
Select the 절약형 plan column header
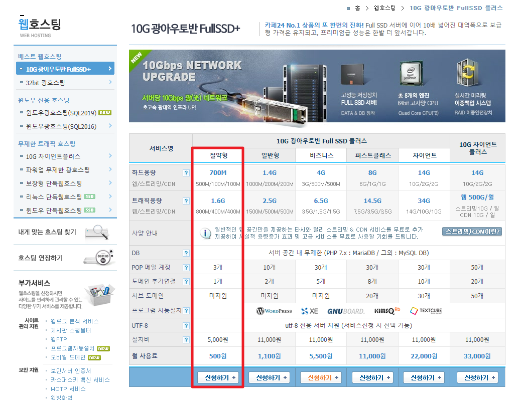click(x=219, y=155)
